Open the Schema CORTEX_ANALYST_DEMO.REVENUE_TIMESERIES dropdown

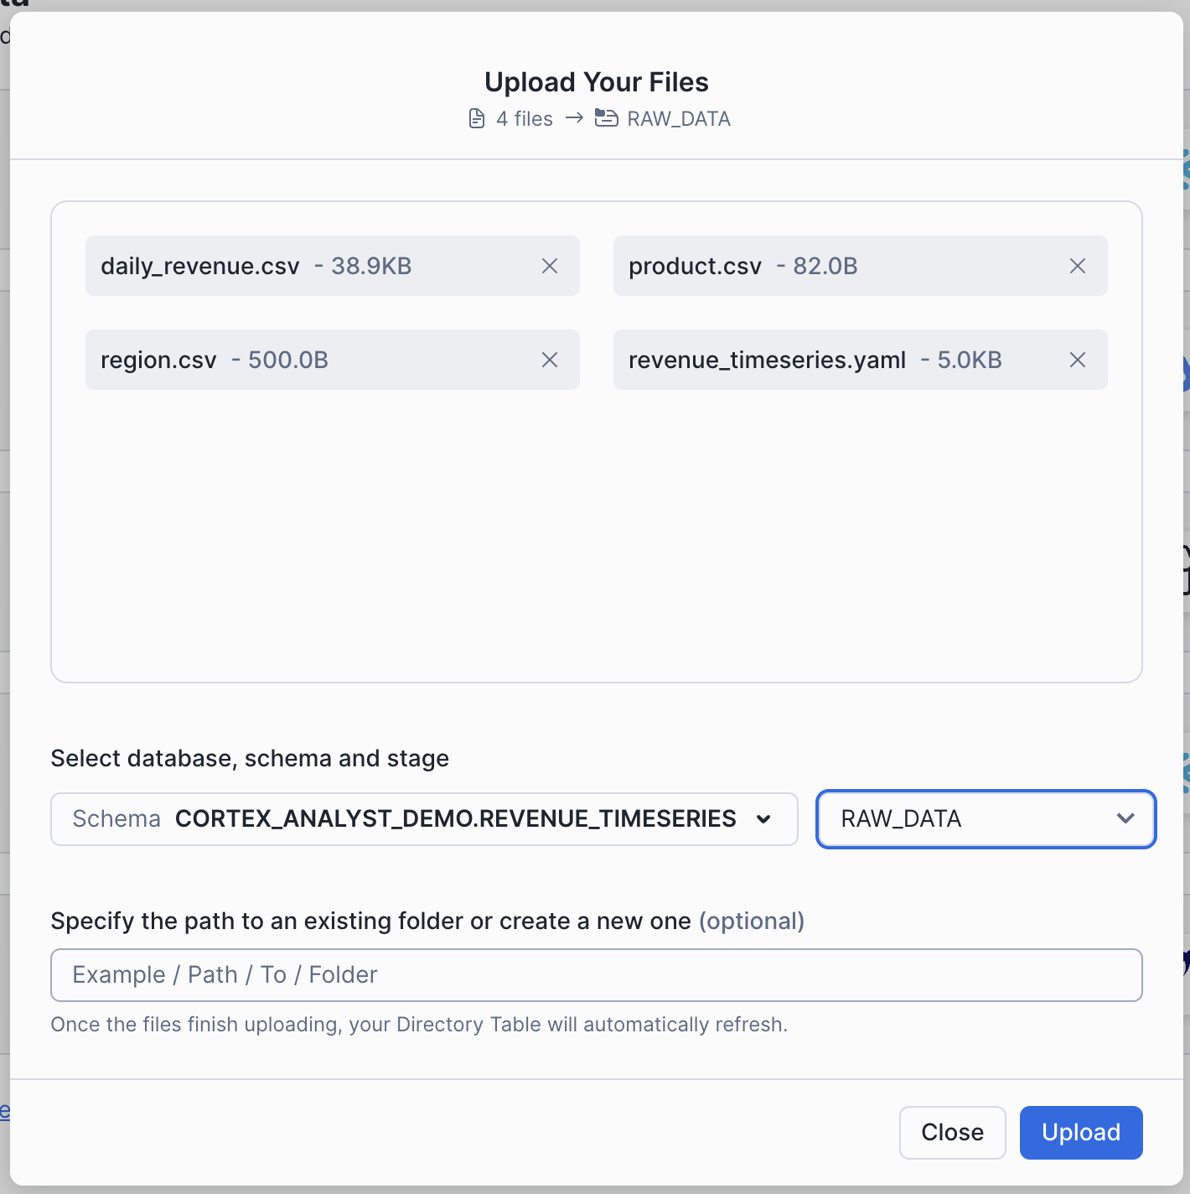[x=423, y=819]
